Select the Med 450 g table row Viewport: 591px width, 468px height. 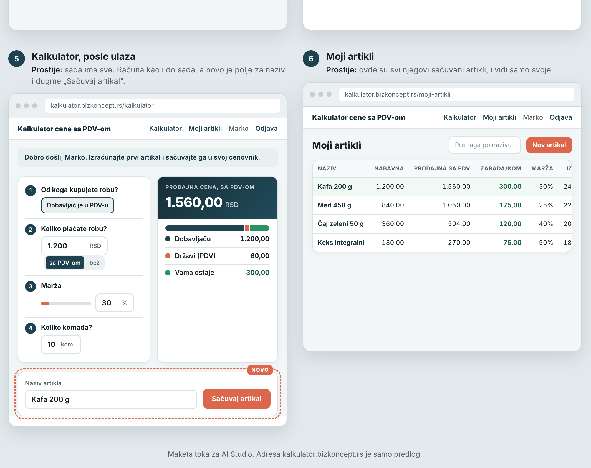[x=442, y=205]
